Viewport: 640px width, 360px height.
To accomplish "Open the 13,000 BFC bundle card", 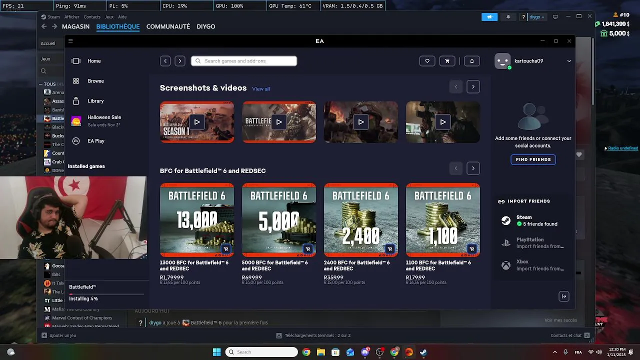I will [197, 220].
